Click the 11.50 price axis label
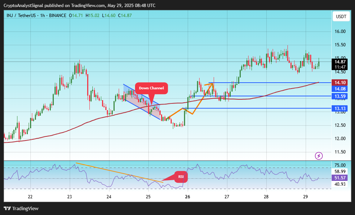 (340, 152)
